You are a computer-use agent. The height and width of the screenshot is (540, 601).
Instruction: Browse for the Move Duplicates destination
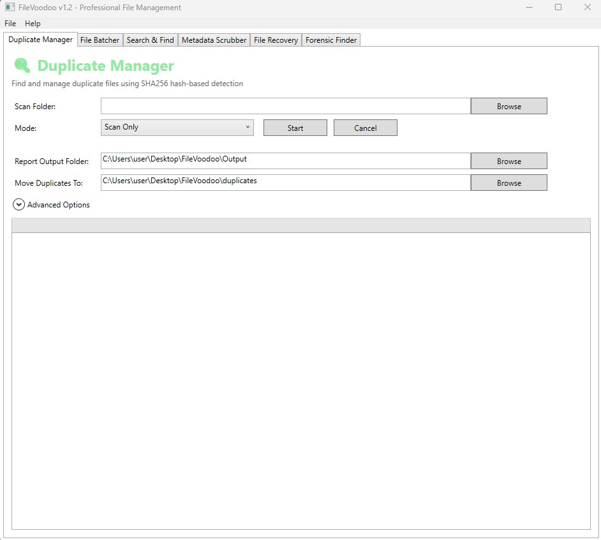click(x=508, y=182)
